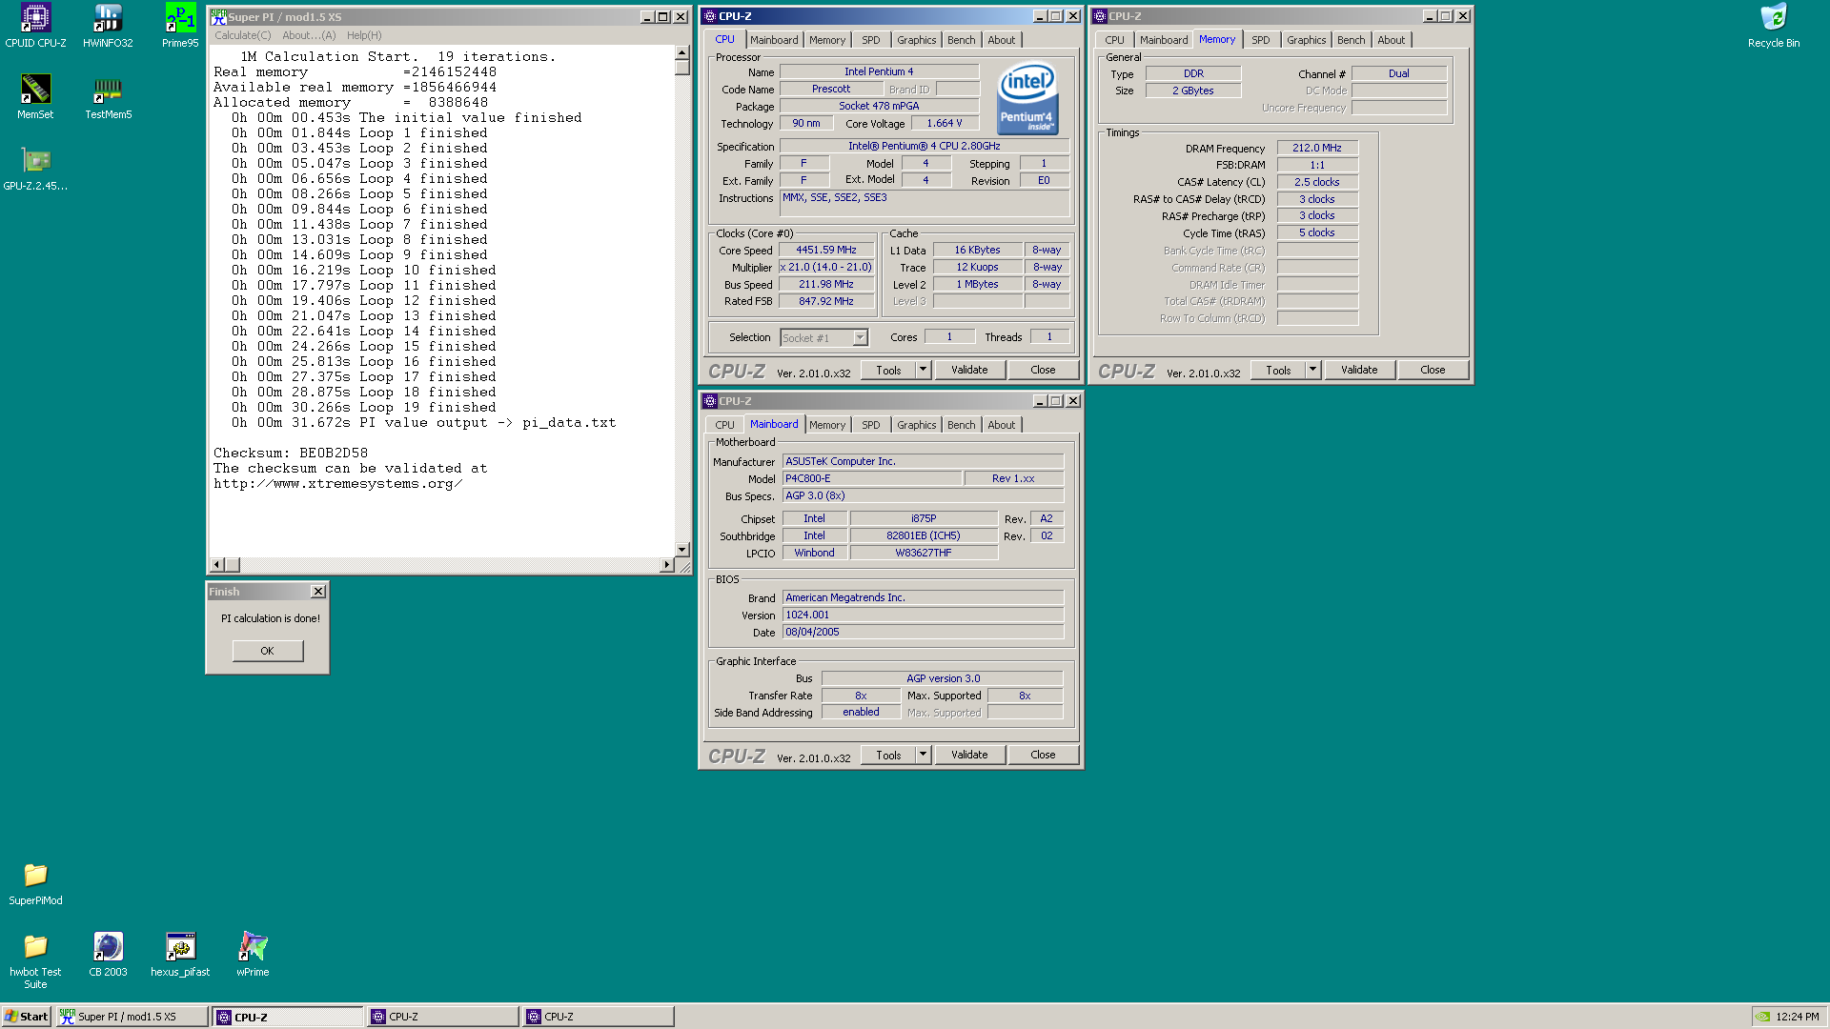Open the Windows Start menu

tap(26, 1017)
